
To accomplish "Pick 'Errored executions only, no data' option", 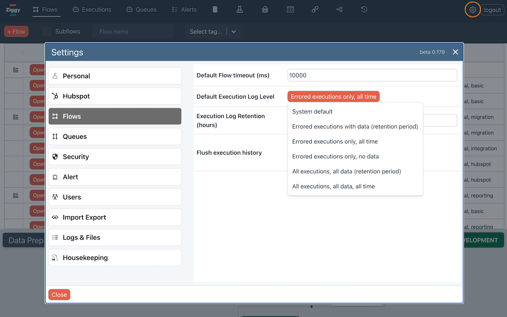I will point(335,157).
